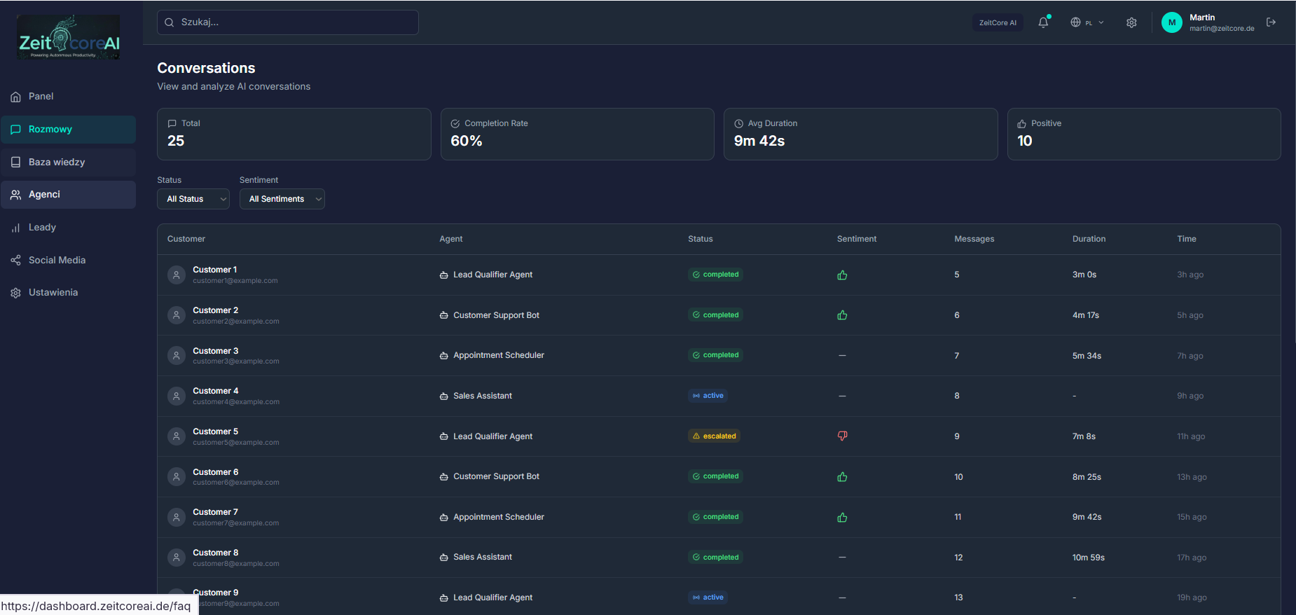Click Martin's profile avatar
1296x615 pixels.
[1171, 22]
